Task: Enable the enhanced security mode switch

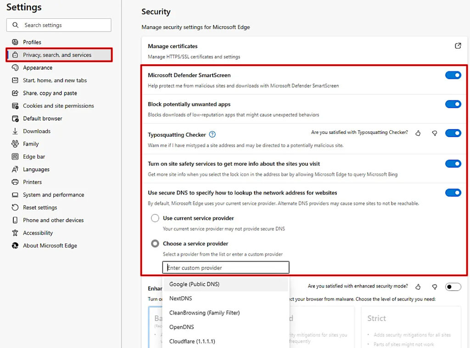Action: click(453, 287)
